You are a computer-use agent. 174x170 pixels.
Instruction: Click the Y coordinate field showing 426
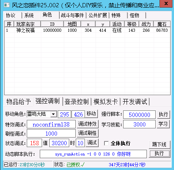[78, 115]
